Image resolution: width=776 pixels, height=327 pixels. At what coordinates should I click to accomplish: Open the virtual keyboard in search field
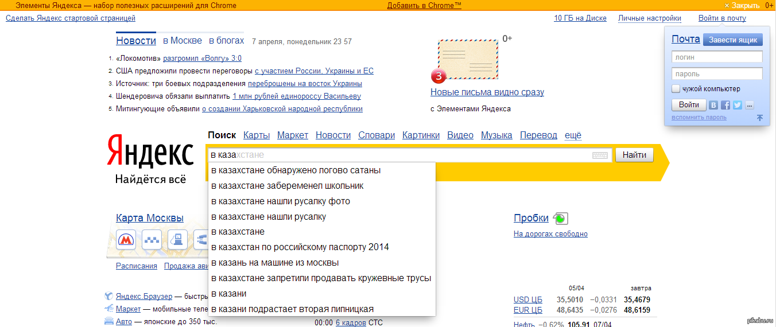600,155
